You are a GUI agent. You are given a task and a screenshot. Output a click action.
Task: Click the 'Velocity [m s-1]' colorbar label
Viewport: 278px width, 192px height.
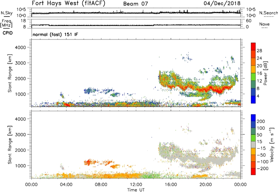click(x=272, y=145)
